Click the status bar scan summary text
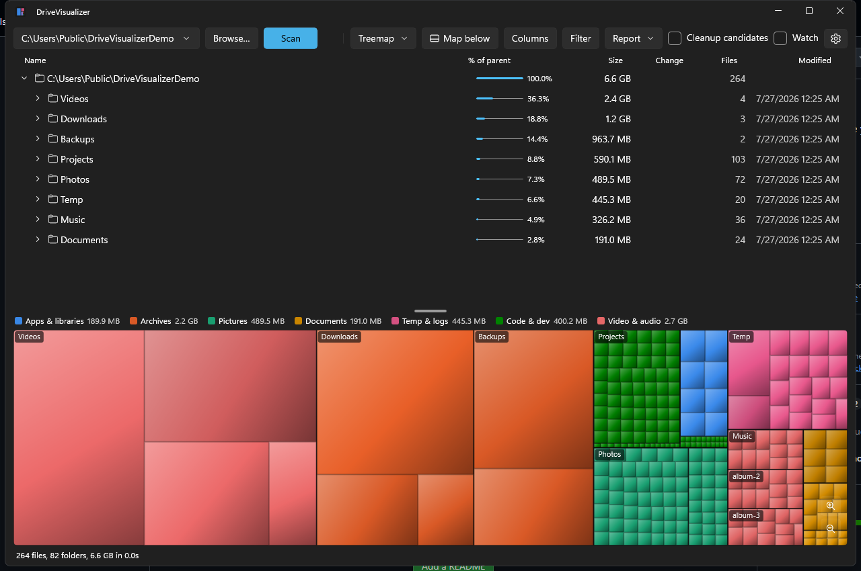 77,556
